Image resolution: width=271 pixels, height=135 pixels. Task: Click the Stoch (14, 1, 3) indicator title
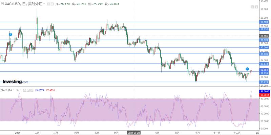click(x=10, y=90)
